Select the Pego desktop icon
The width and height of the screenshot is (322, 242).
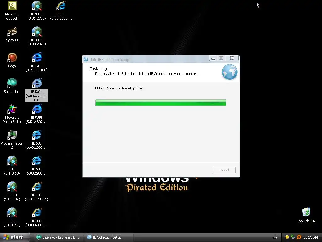coord(12,60)
